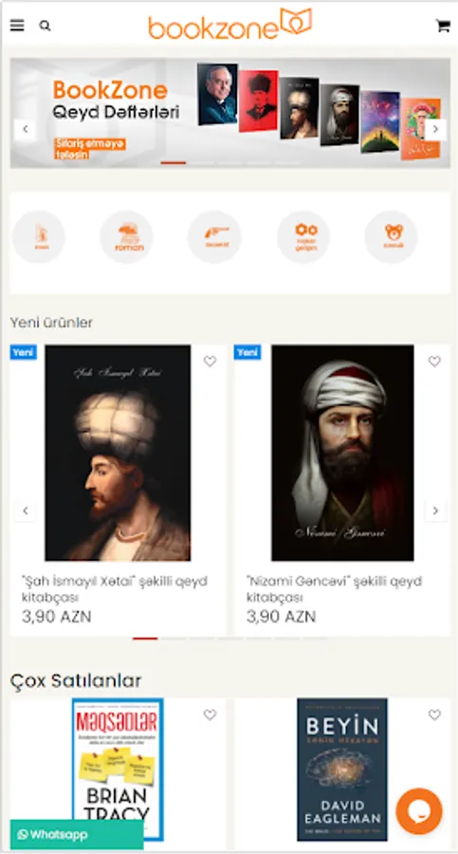The width and height of the screenshot is (458, 854).
Task: Select the revolver detective category icon
Action: pyautogui.click(x=214, y=237)
